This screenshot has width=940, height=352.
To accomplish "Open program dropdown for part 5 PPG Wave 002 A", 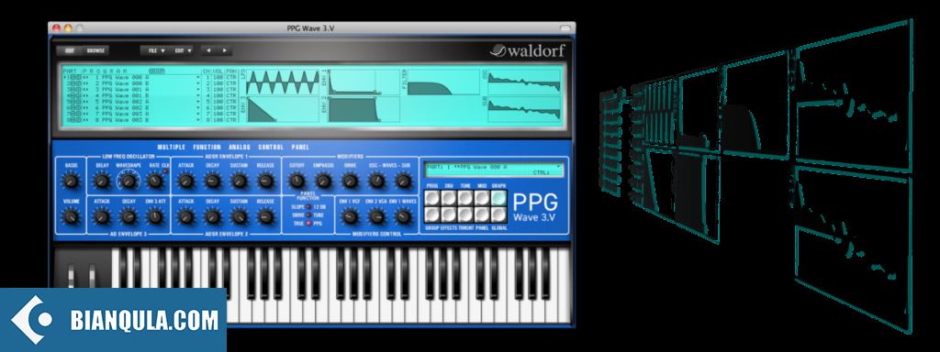I will [198, 102].
